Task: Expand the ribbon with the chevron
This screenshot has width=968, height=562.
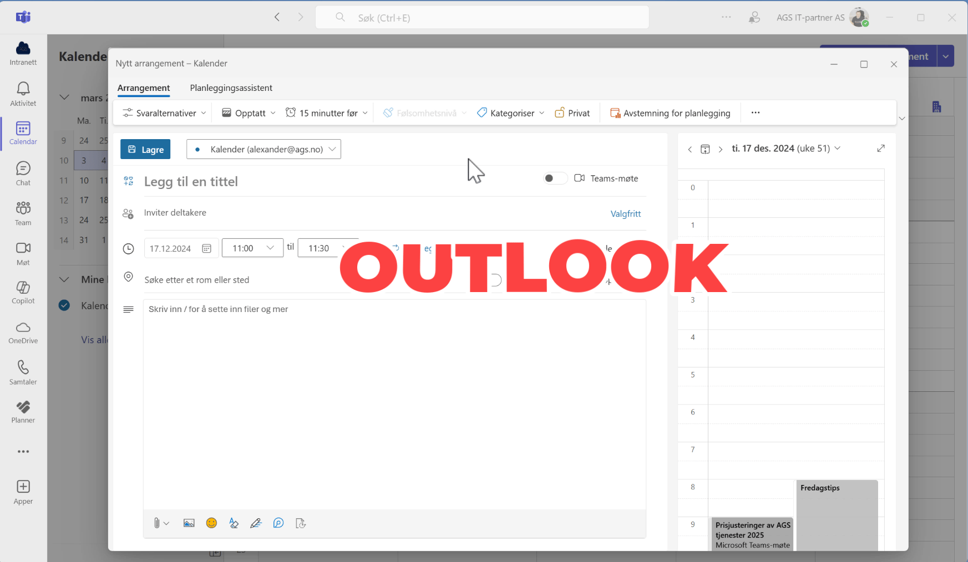Action: tap(902, 119)
